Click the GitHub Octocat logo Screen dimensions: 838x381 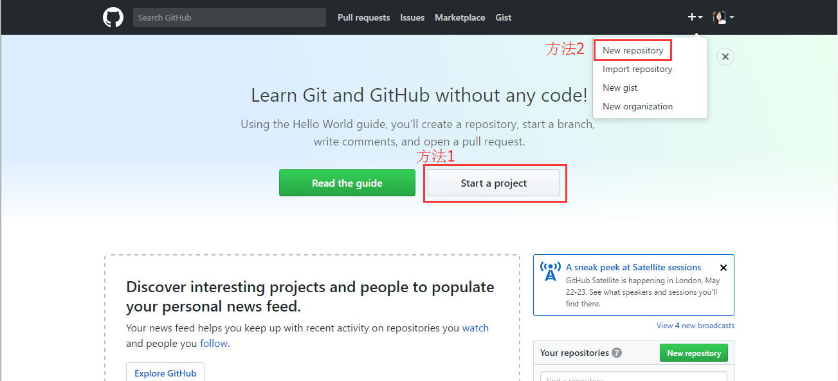[113, 17]
